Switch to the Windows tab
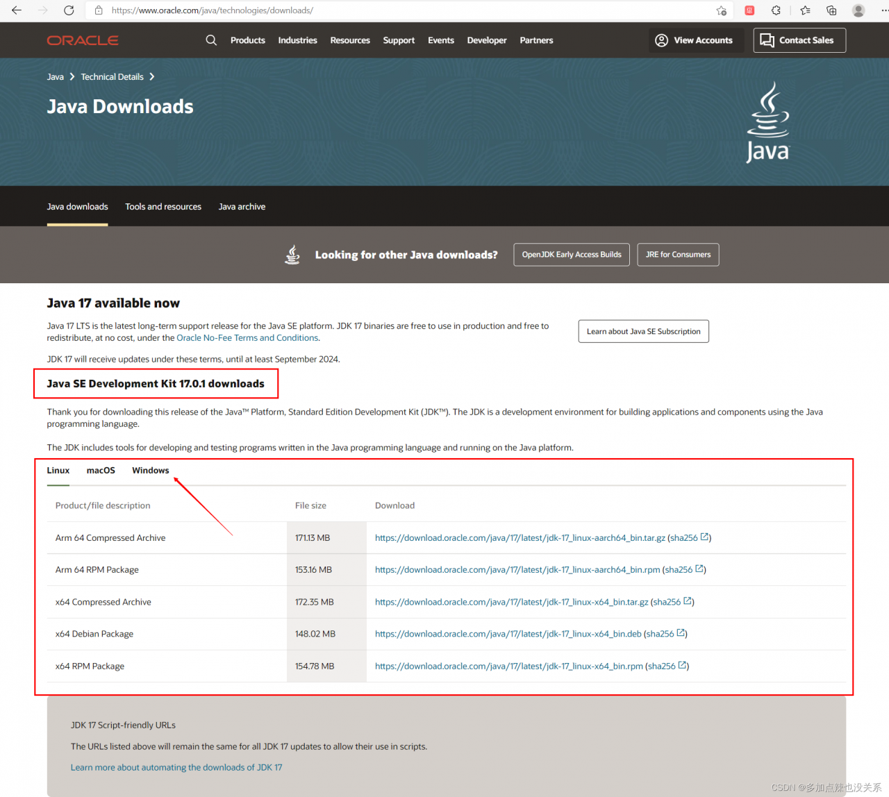Image resolution: width=889 pixels, height=797 pixels. (x=151, y=471)
